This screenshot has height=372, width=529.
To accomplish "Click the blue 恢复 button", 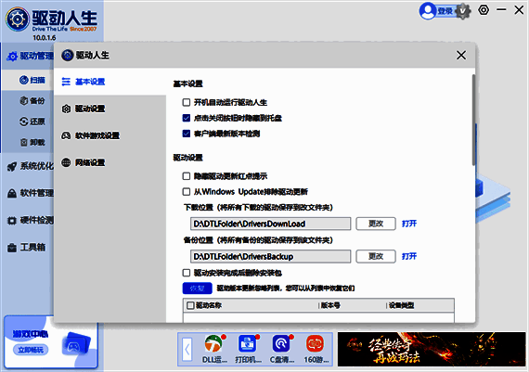I will 198,289.
